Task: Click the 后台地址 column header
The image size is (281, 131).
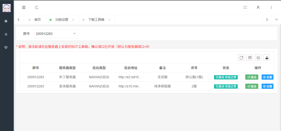Action: tap(131, 68)
